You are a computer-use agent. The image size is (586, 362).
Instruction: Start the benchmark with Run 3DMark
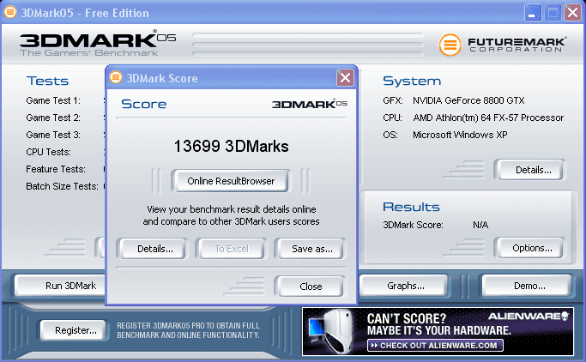point(62,286)
